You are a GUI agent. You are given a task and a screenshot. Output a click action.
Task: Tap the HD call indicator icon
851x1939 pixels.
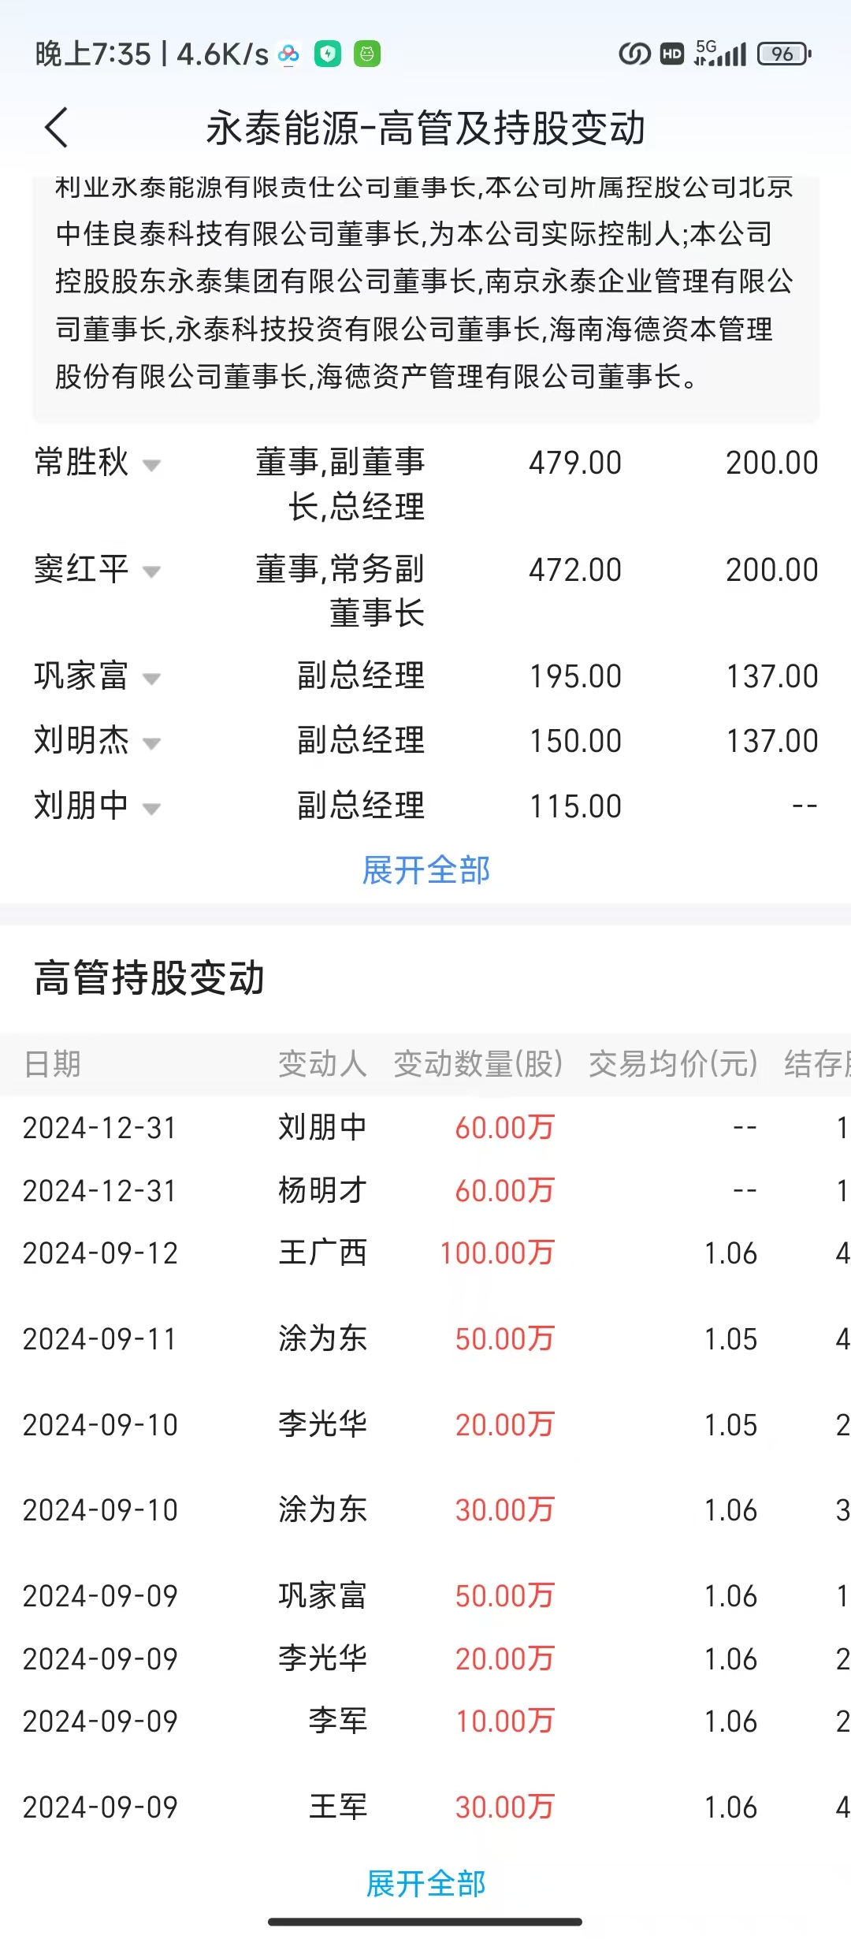point(671,54)
